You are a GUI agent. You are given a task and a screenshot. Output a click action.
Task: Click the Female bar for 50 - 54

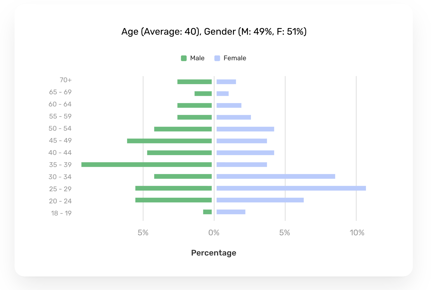(x=245, y=129)
